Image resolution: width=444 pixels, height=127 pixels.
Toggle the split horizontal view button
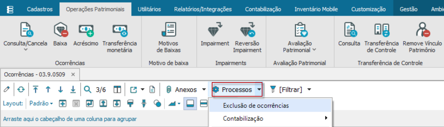point(204,103)
